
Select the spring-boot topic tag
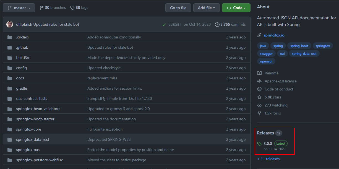pyautogui.click(x=299, y=46)
